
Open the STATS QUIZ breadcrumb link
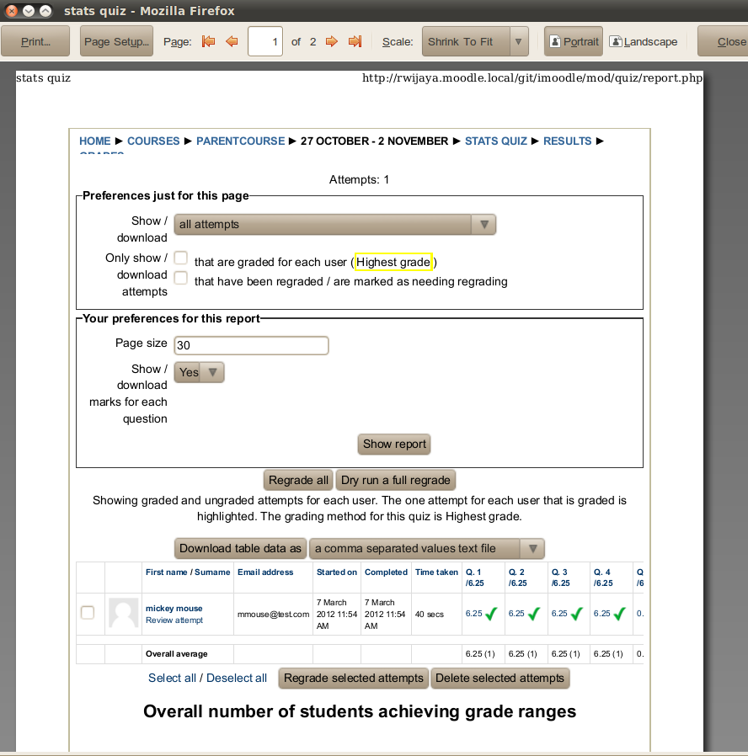496,141
